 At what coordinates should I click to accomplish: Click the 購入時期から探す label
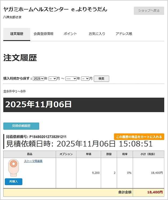point(18,78)
